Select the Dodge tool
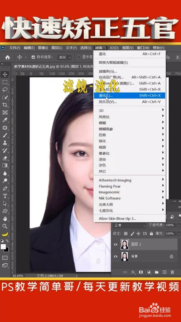The image size is (181, 322). point(5,181)
